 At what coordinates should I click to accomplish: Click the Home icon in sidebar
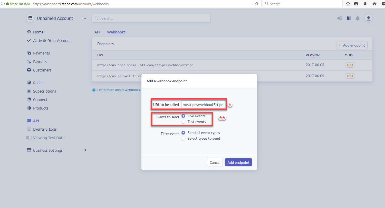[29, 32]
